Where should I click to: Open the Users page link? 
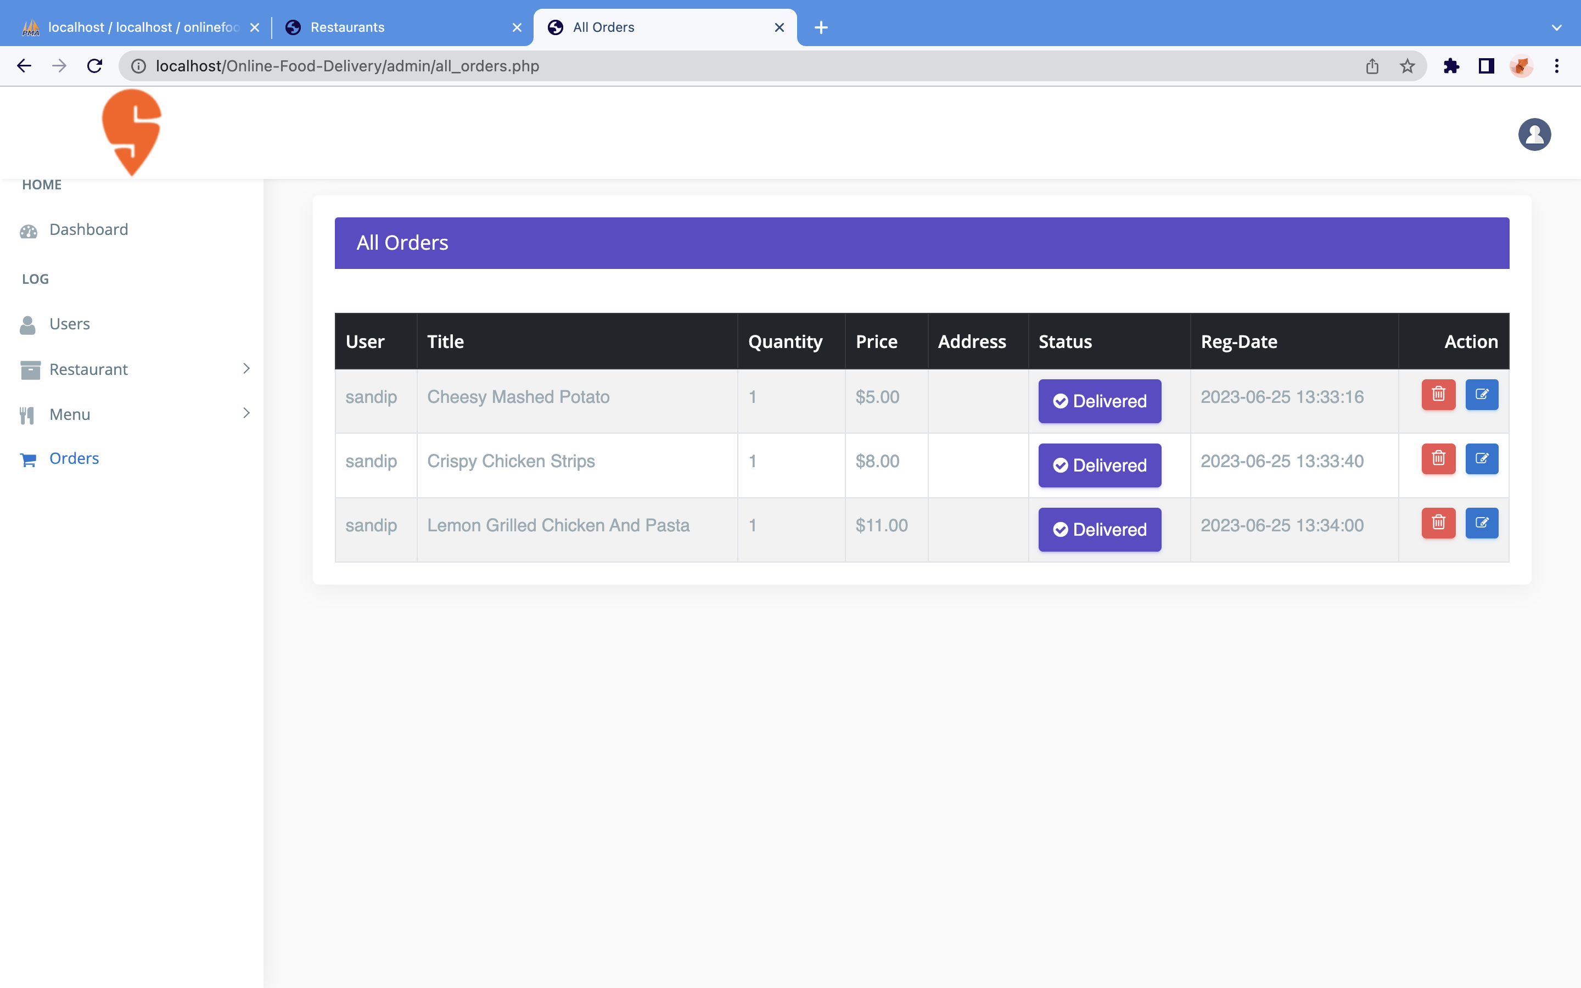pyautogui.click(x=69, y=324)
